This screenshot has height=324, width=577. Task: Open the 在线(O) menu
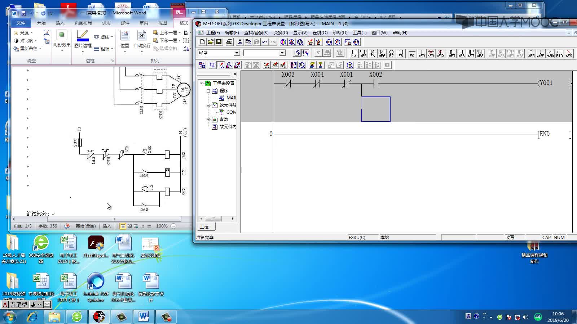coord(320,33)
